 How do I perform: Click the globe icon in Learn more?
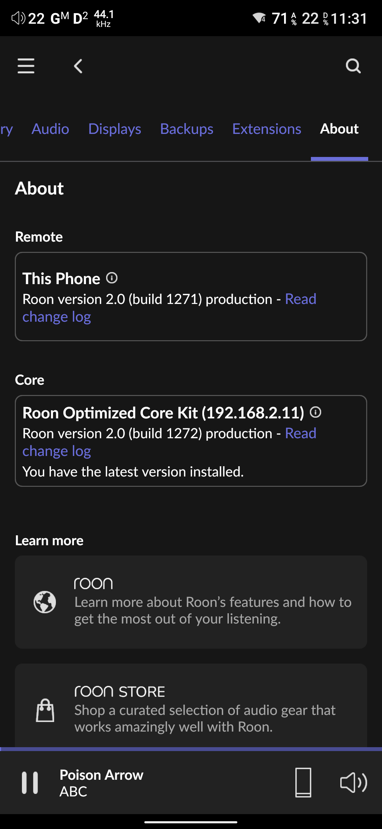[x=45, y=602]
